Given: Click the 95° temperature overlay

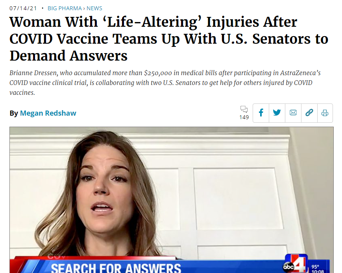Looking at the screenshot, I should point(315,267).
